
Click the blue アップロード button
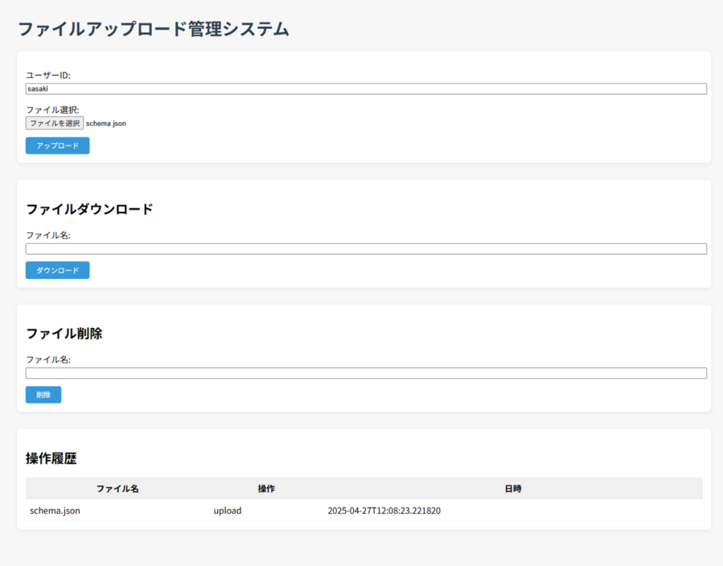[57, 145]
